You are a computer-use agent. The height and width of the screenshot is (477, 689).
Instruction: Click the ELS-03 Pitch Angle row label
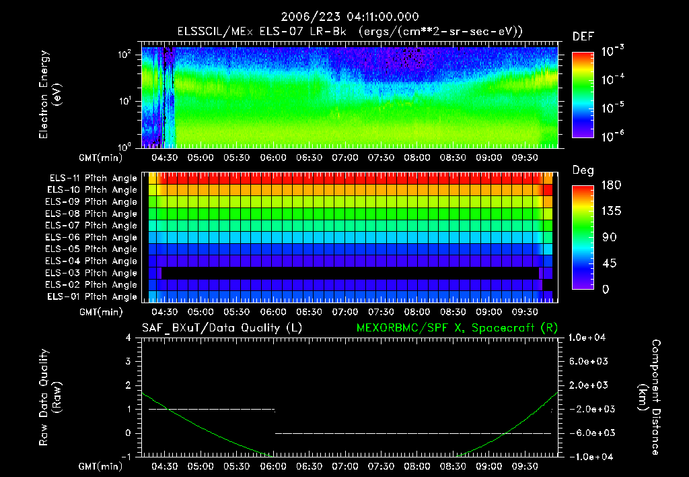(91, 273)
